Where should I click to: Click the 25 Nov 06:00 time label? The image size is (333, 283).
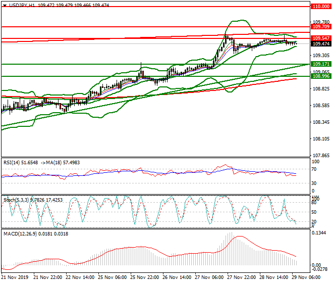113,277
